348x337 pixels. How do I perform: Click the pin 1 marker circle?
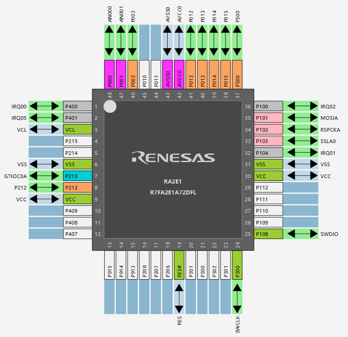point(110,106)
